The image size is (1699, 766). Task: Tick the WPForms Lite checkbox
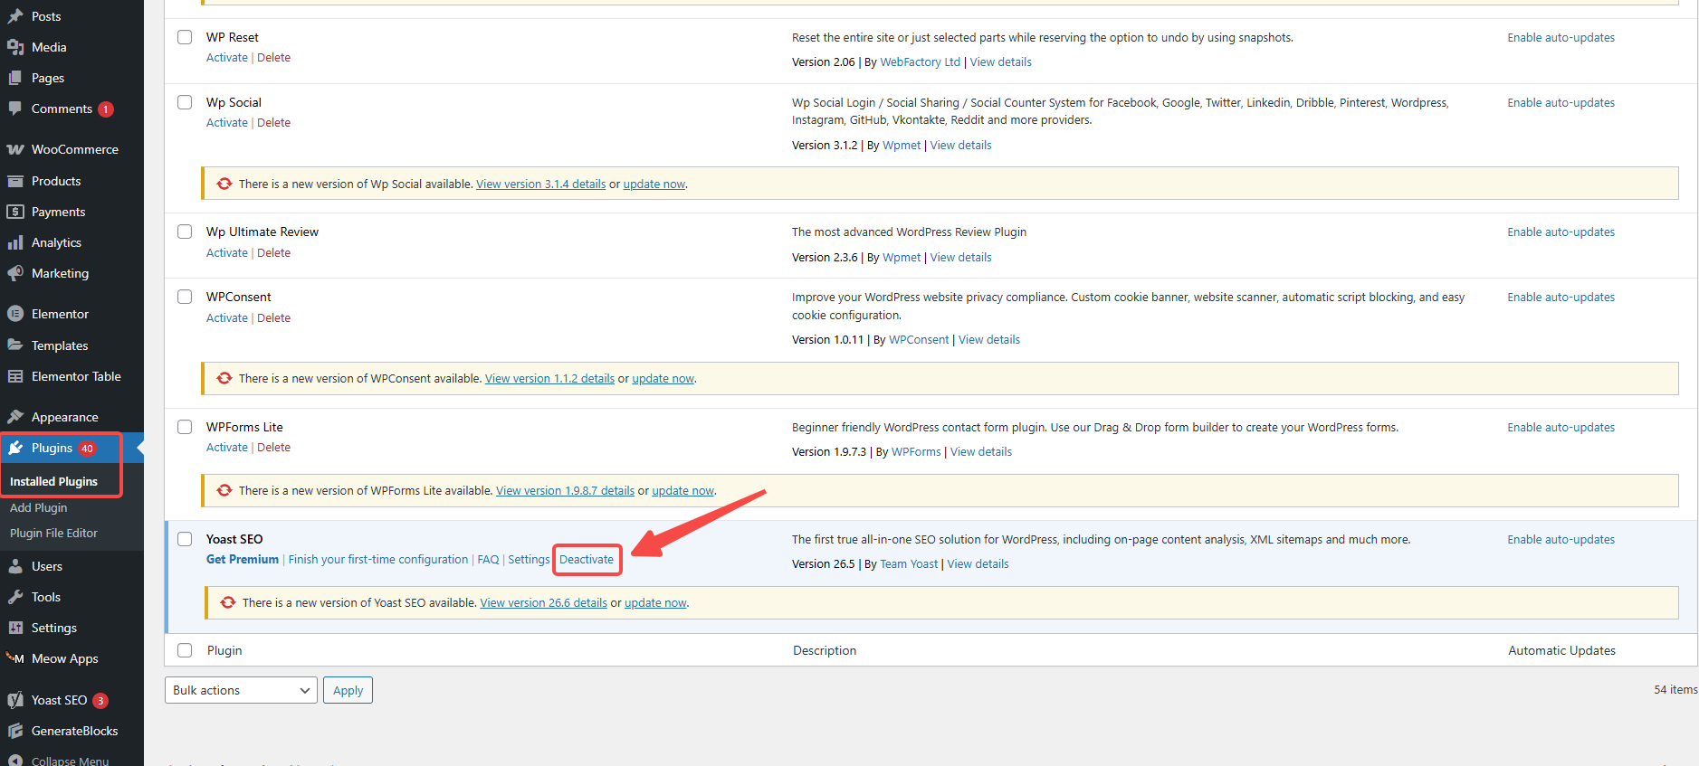tap(185, 427)
